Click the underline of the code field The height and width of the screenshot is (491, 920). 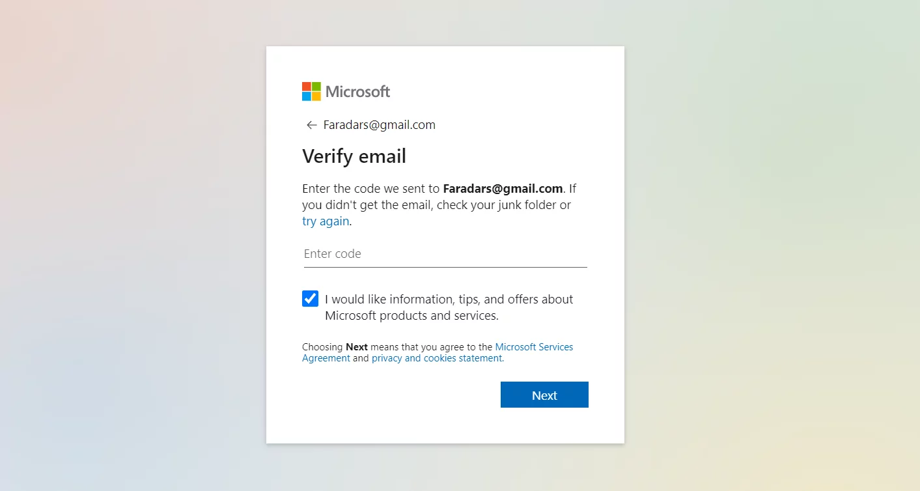[x=445, y=267]
